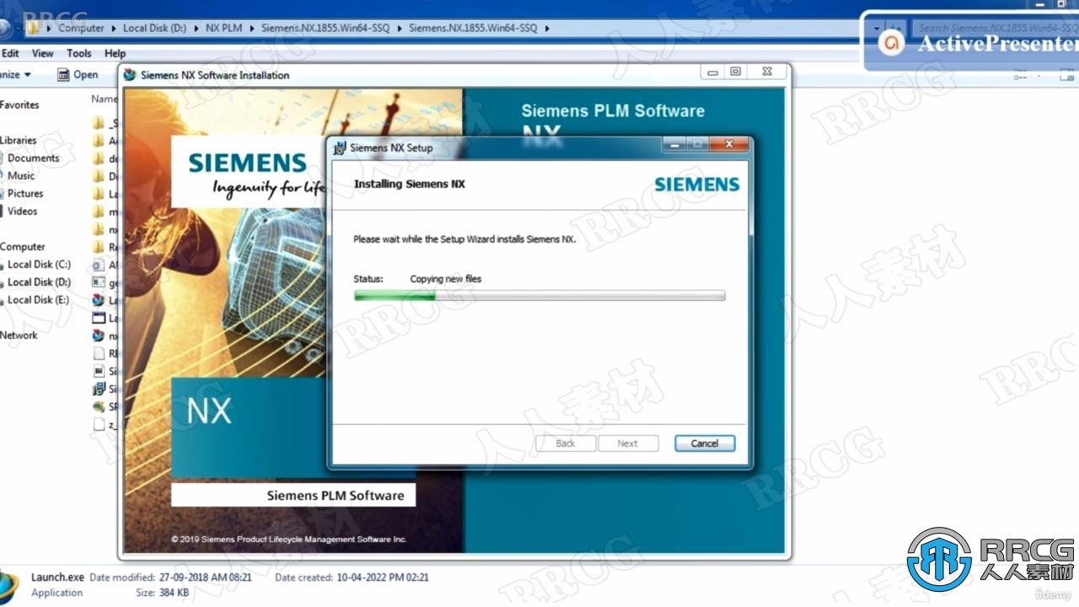Select the first folder icon in file list
The height and width of the screenshot is (607, 1079).
(99, 123)
